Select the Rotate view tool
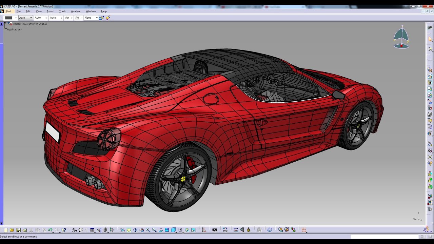 [x=141, y=230]
